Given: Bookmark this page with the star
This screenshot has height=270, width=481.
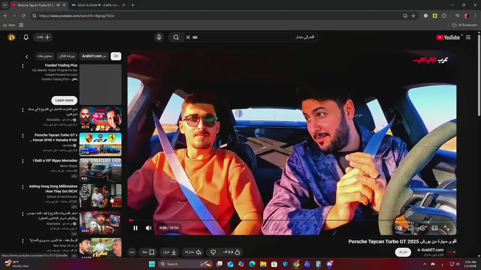Looking at the screenshot, I should click(x=413, y=16).
